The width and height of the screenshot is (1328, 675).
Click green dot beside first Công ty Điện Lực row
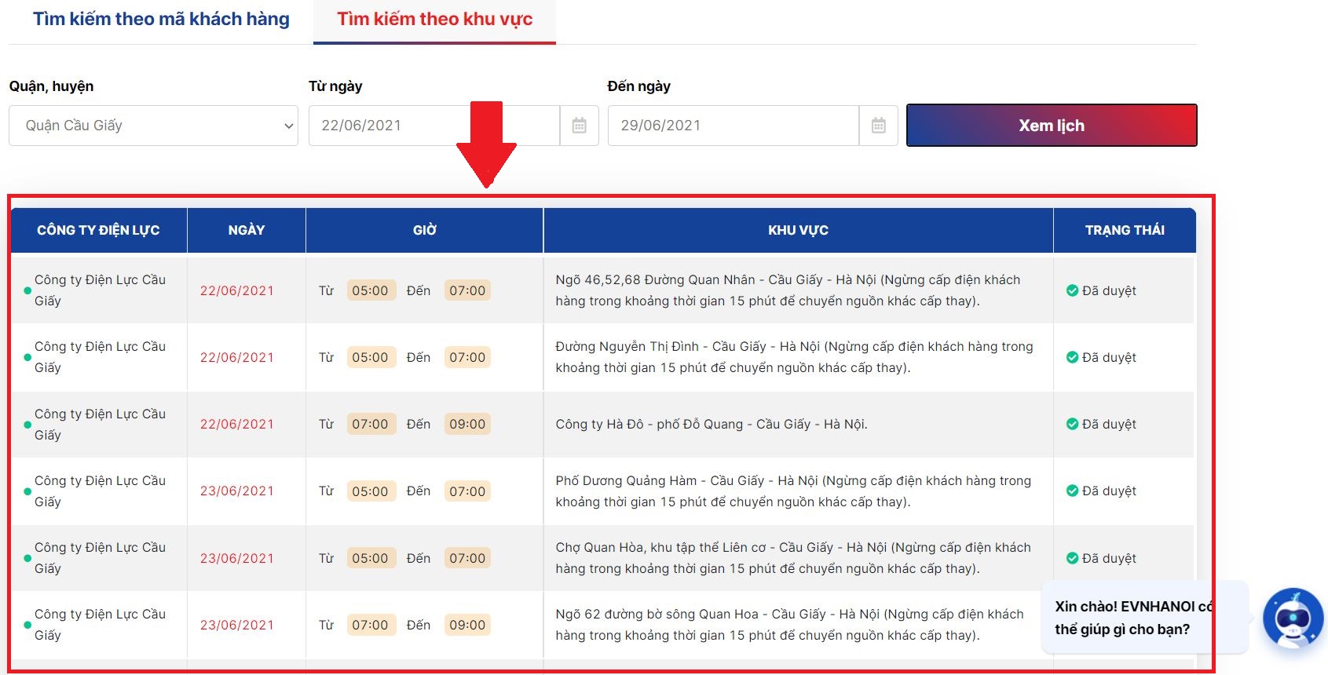27,290
